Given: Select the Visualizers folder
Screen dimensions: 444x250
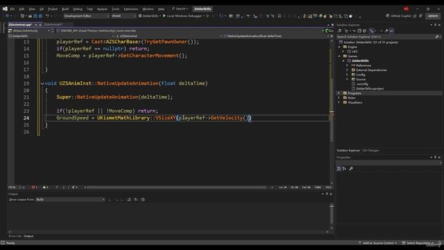Looking at the screenshot, I should (355, 102).
